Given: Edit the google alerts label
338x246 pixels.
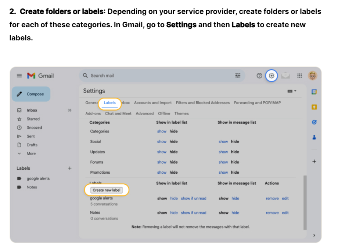Looking at the screenshot, I should [x=285, y=198].
